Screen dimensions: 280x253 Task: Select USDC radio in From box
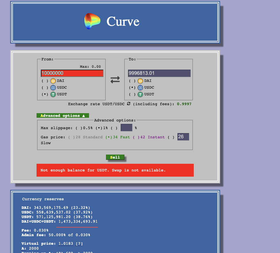(x=45, y=88)
